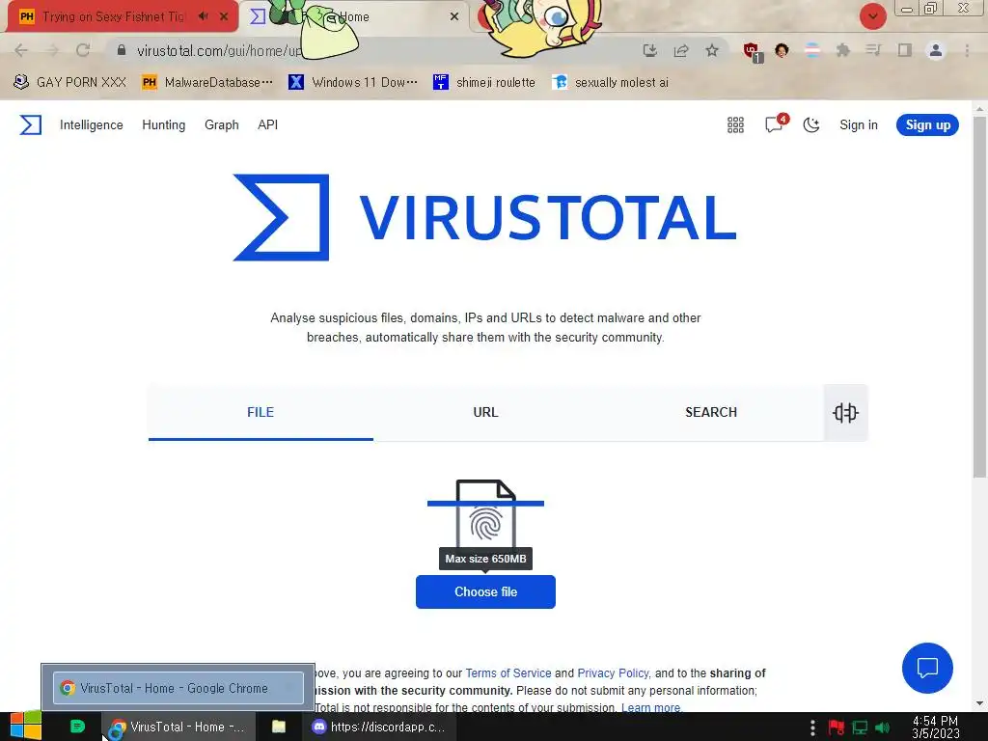988x741 pixels.
Task: Click the network monitor tray icon
Action: pyautogui.click(x=860, y=727)
